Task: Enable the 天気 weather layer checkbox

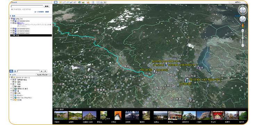Action: coord(14,93)
